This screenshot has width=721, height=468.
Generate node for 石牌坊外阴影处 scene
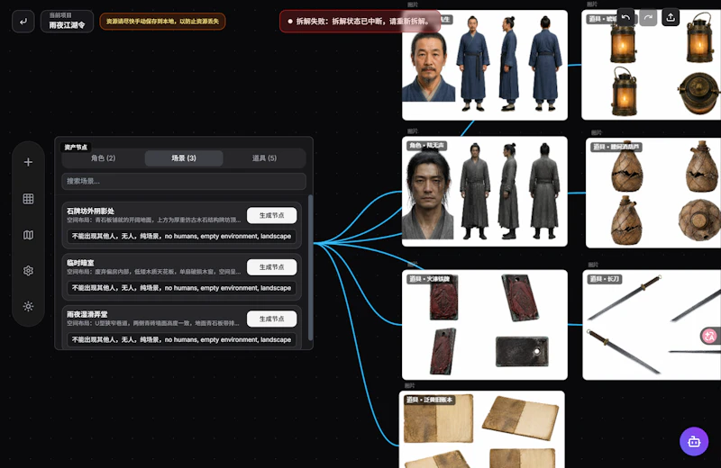click(272, 215)
